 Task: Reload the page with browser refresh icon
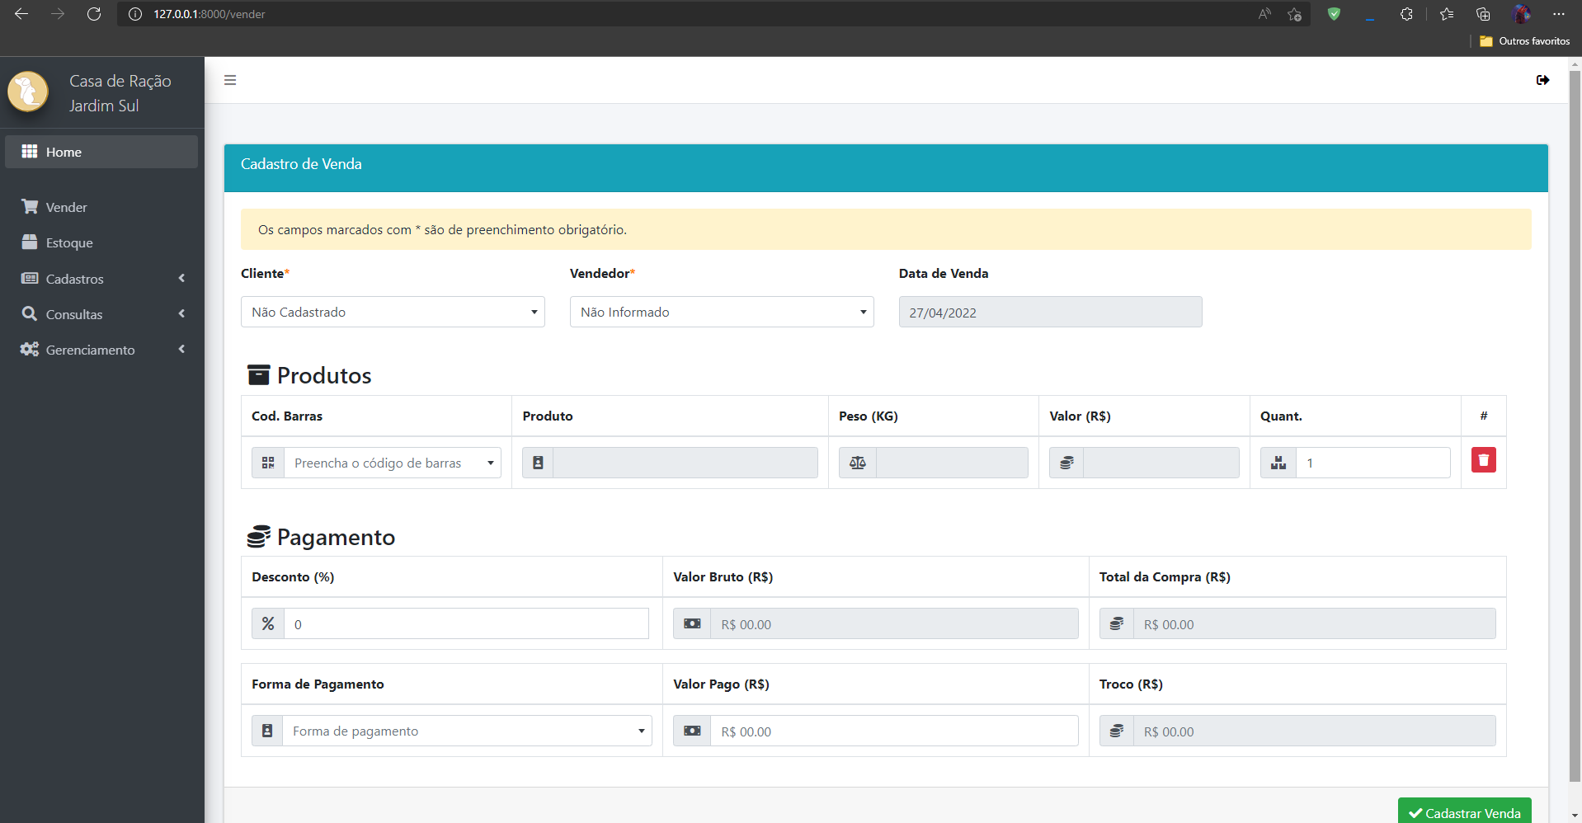94,14
